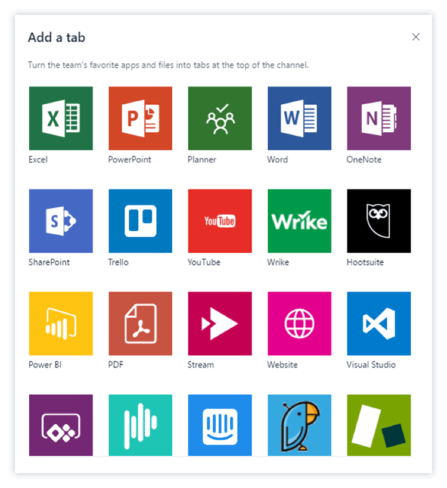Add a Trello tab
This screenshot has width=447, height=488.
click(141, 221)
